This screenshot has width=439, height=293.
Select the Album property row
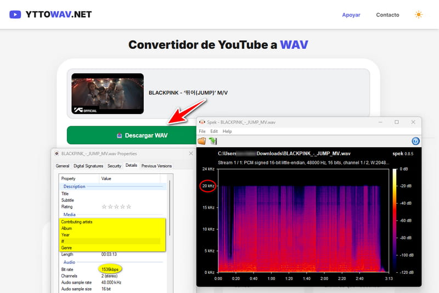[112, 228]
